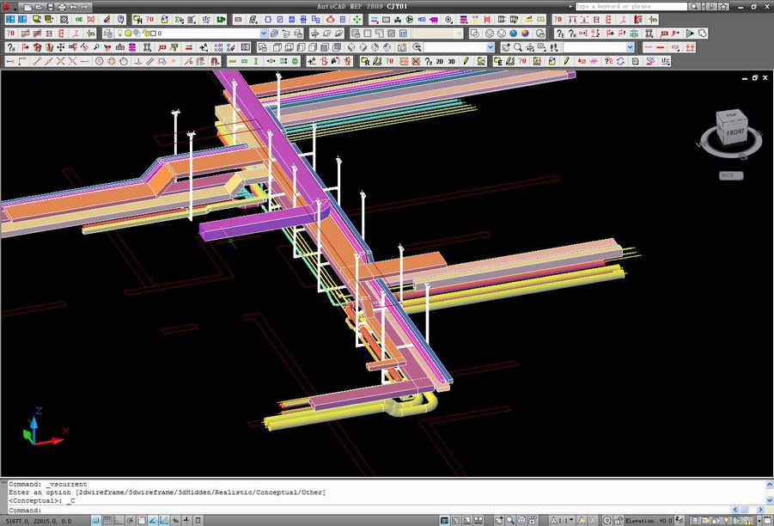Click the 2D view button in toolbar
Viewport: 774px width, 526px height.
(x=439, y=62)
